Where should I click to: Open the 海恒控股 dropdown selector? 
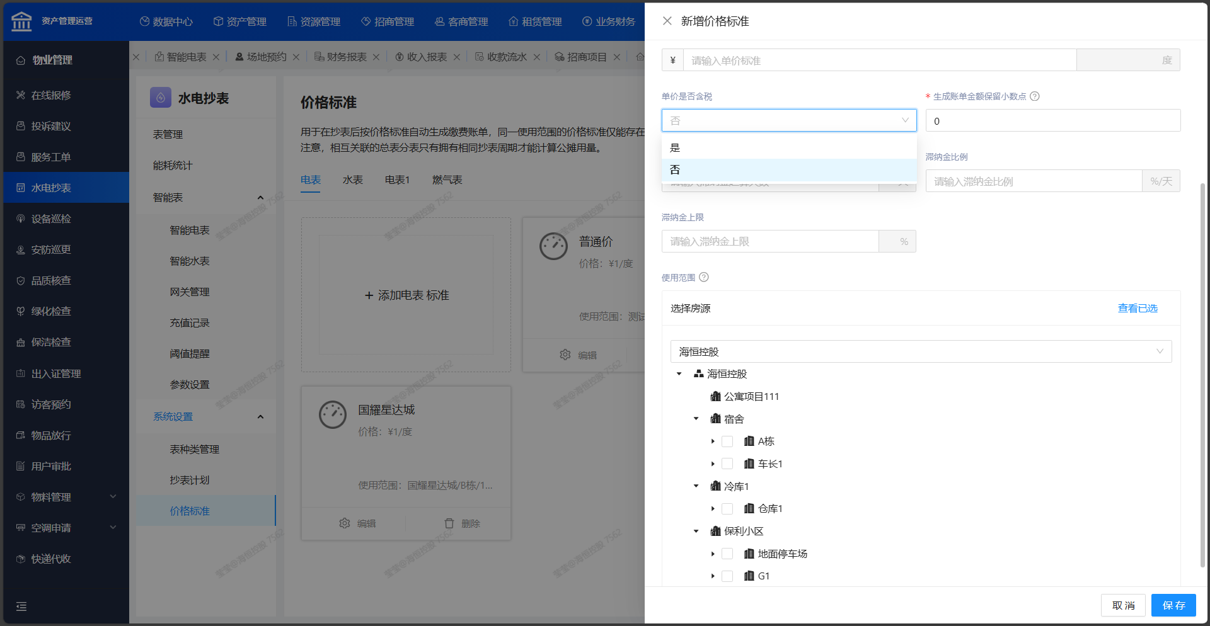tap(920, 351)
